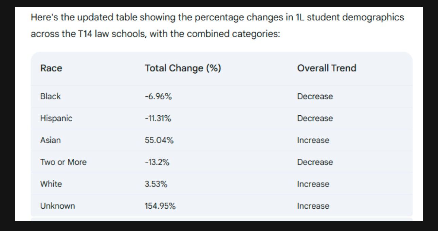Click the 55.04% value cell
438x231 pixels.
pos(159,140)
